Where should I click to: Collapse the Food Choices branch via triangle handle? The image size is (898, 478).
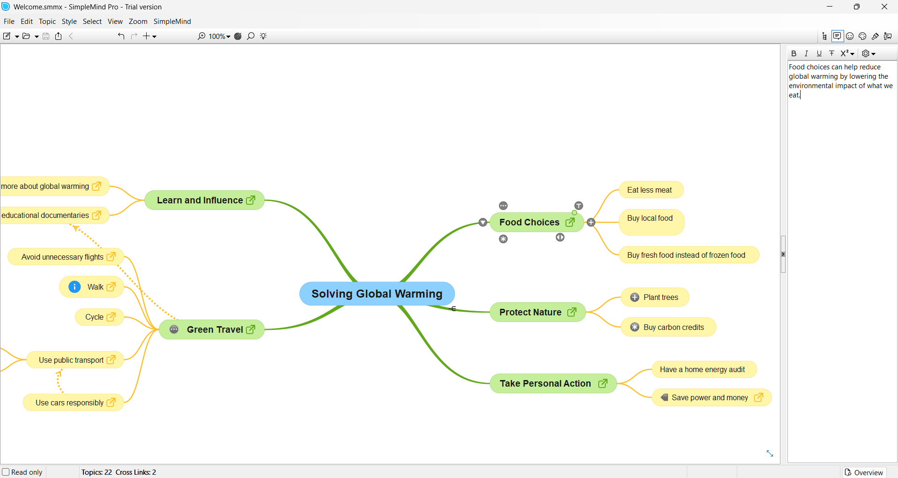pos(483,222)
